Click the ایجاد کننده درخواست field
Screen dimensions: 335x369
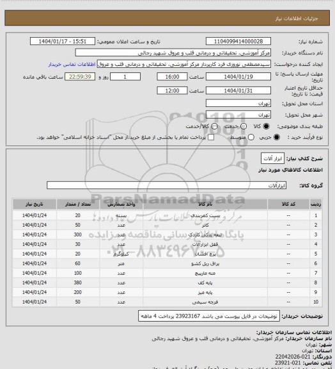pos(184,64)
